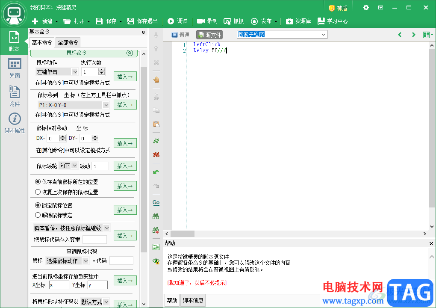Screen dimensions: 436x308
Task: Switch to the 普通 view tab
Action: 180,35
